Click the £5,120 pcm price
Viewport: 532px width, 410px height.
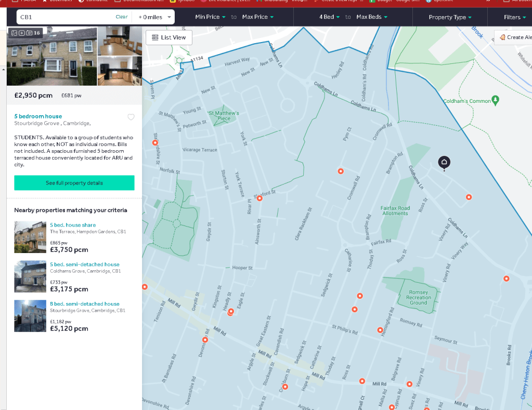tap(69, 328)
